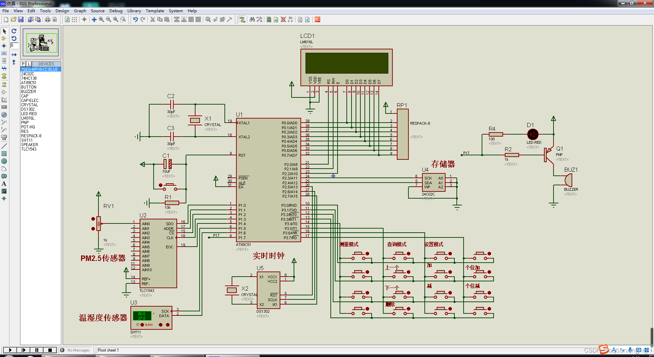This screenshot has height=357, width=654.
Task: Select the Buses Mode tool
Action: 4,68
